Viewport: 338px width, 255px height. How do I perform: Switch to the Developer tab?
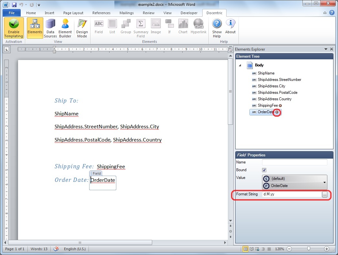click(x=189, y=13)
